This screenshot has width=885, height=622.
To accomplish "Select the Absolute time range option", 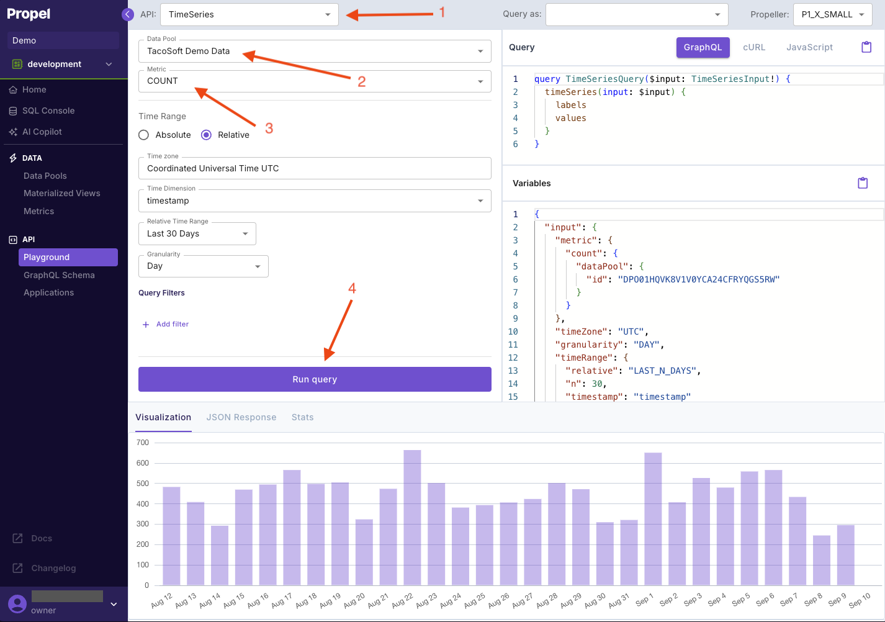I will (143, 135).
